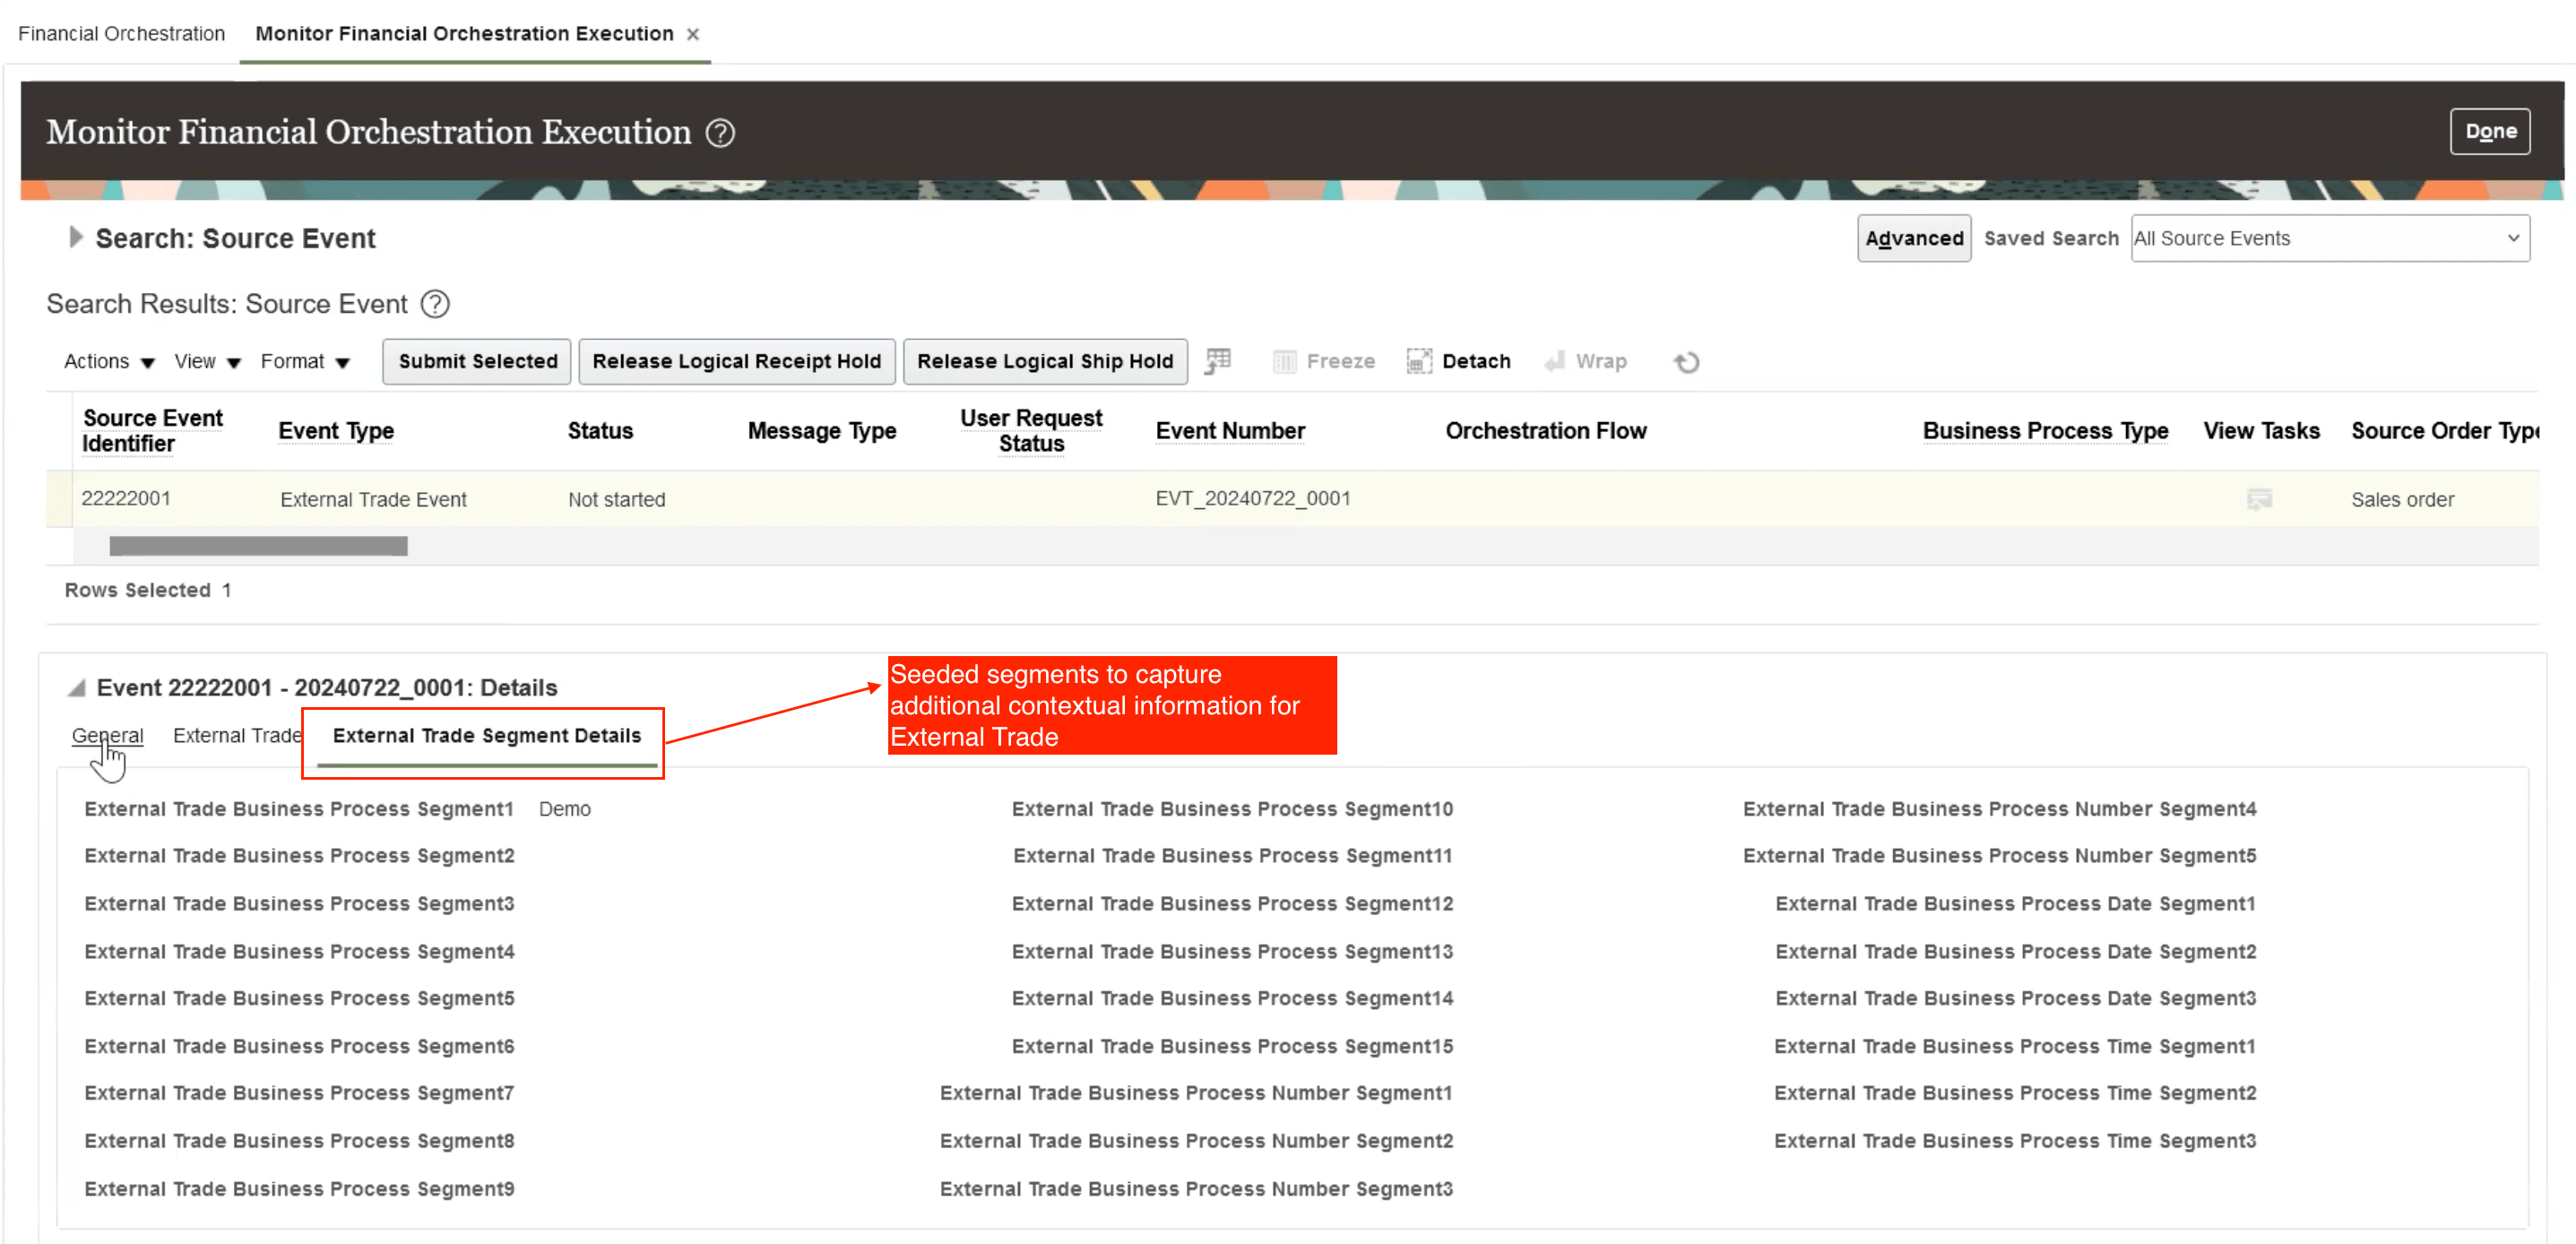Switch to the General tab
Viewport: 2576px width, 1244px height.
(107, 736)
